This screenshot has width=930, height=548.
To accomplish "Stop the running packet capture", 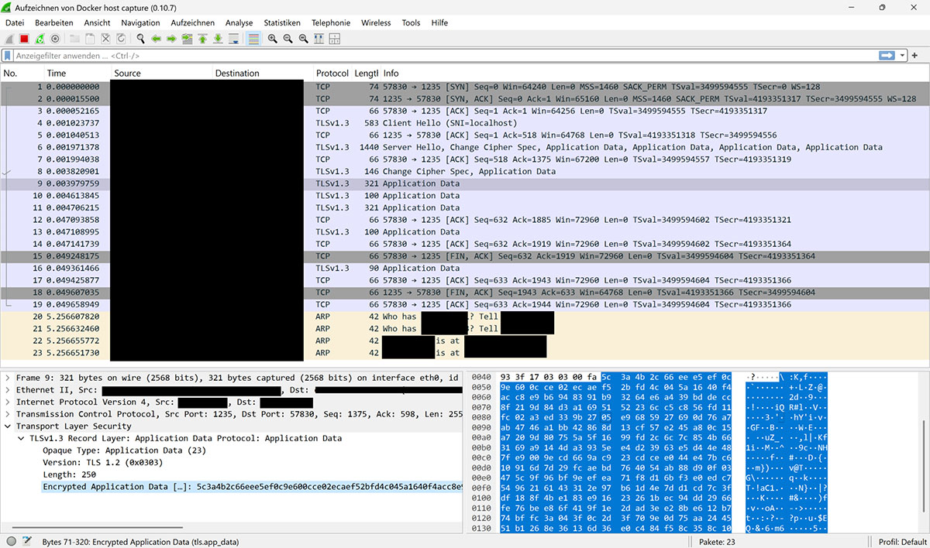I will tap(24, 39).
